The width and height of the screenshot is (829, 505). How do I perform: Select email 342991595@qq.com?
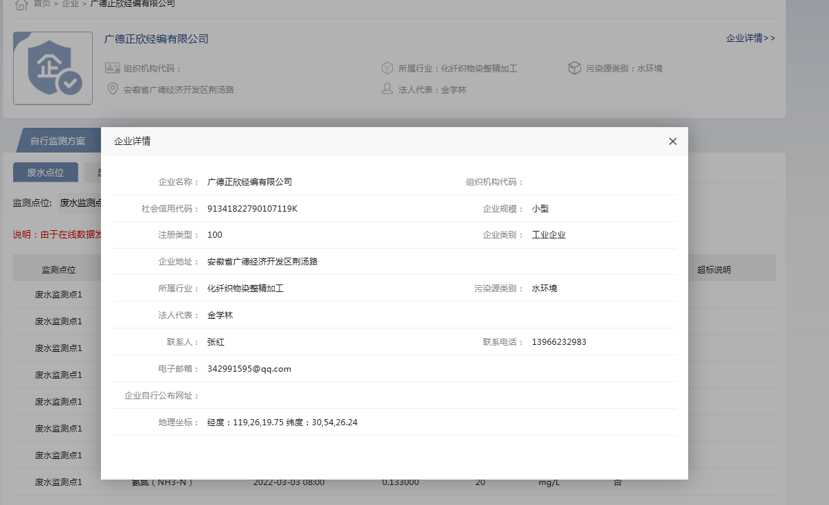(x=249, y=369)
